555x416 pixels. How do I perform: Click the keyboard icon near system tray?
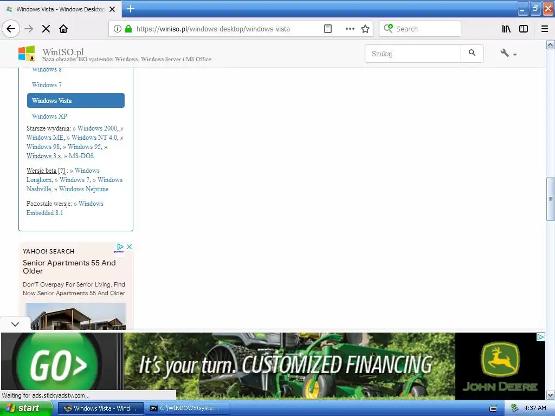(x=493, y=408)
